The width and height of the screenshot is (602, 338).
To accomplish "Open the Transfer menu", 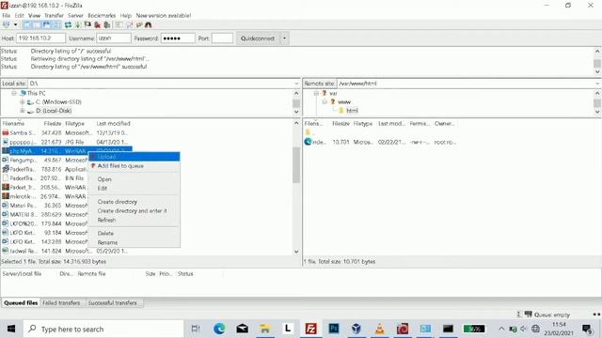I will (x=54, y=15).
